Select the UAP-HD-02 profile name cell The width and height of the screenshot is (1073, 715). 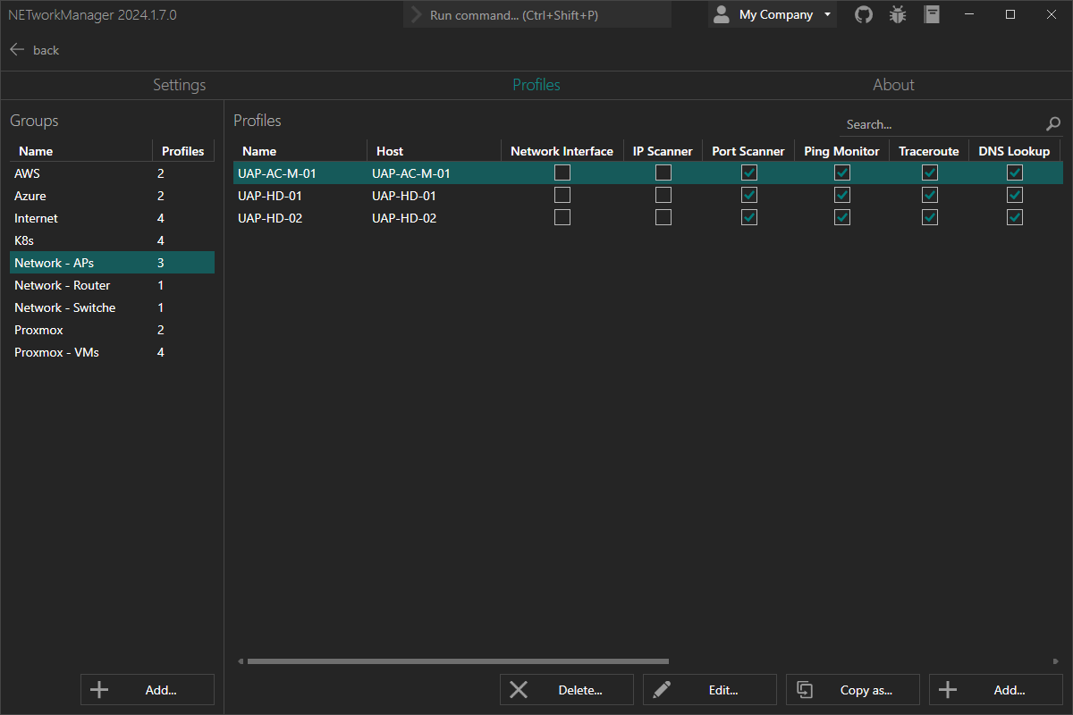(300, 218)
